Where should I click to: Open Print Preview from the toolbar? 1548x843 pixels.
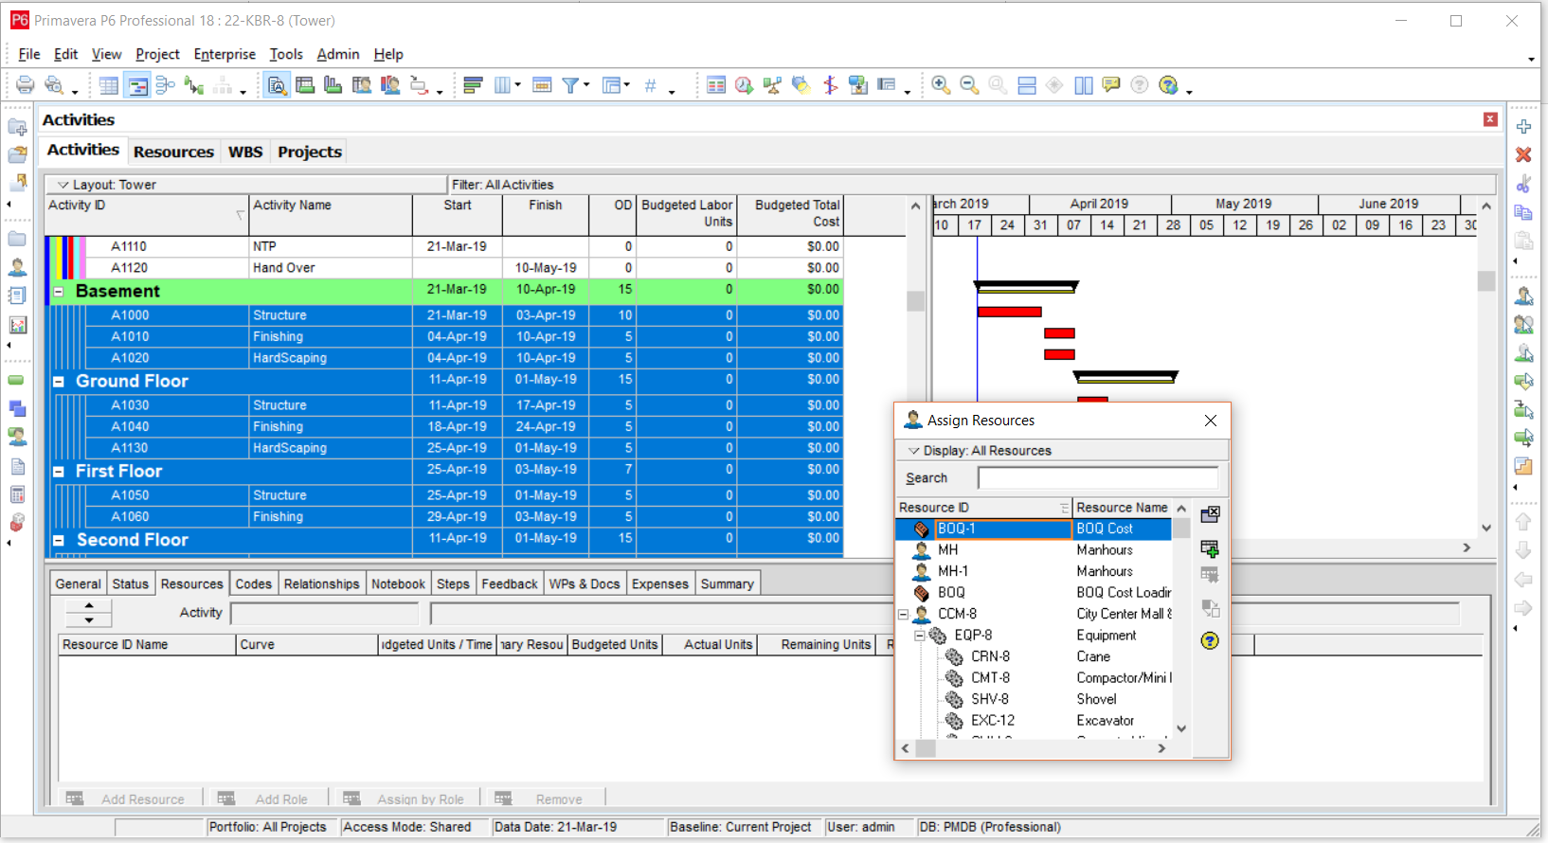[55, 85]
